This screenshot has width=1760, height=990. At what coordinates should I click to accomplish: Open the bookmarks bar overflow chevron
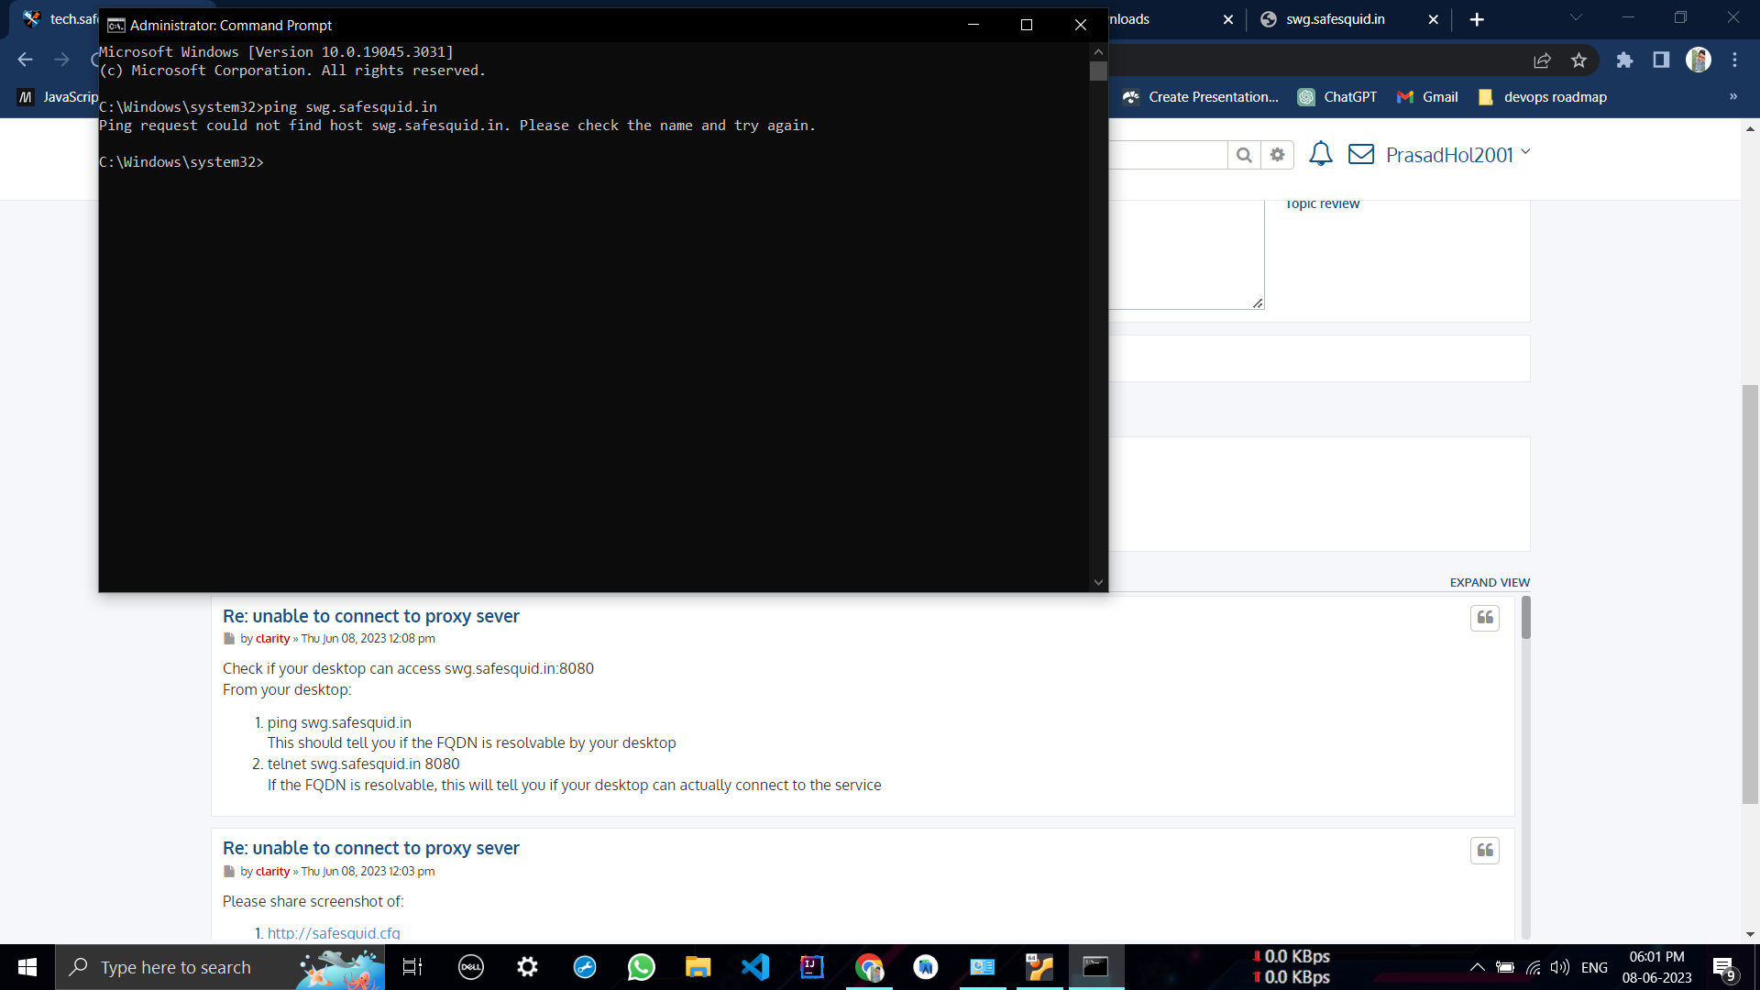(1732, 96)
